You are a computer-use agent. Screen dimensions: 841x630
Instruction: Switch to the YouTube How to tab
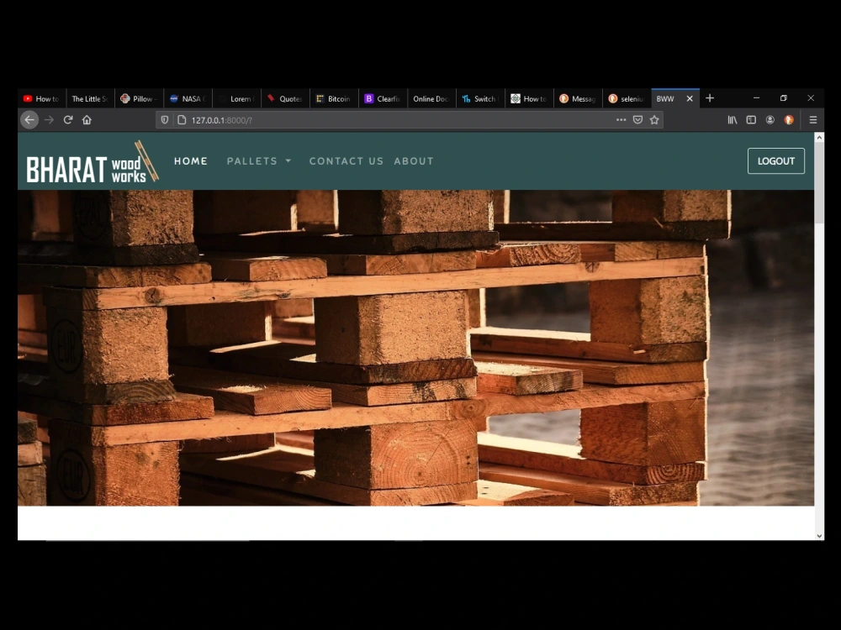pos(41,98)
